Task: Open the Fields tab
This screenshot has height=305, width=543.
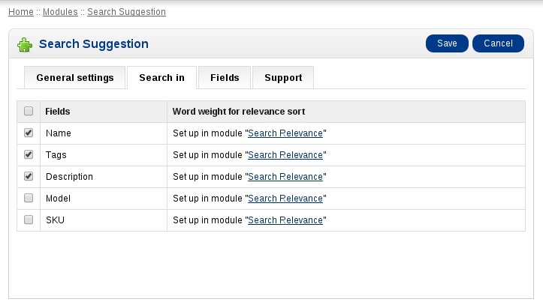Action: (x=225, y=78)
